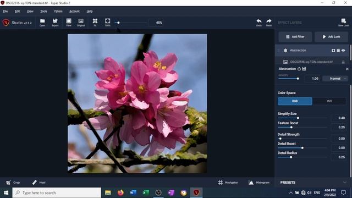Click the Detail Radius slider handle
Image resolution: width=352 pixels, height=198 pixels.
click(291, 157)
